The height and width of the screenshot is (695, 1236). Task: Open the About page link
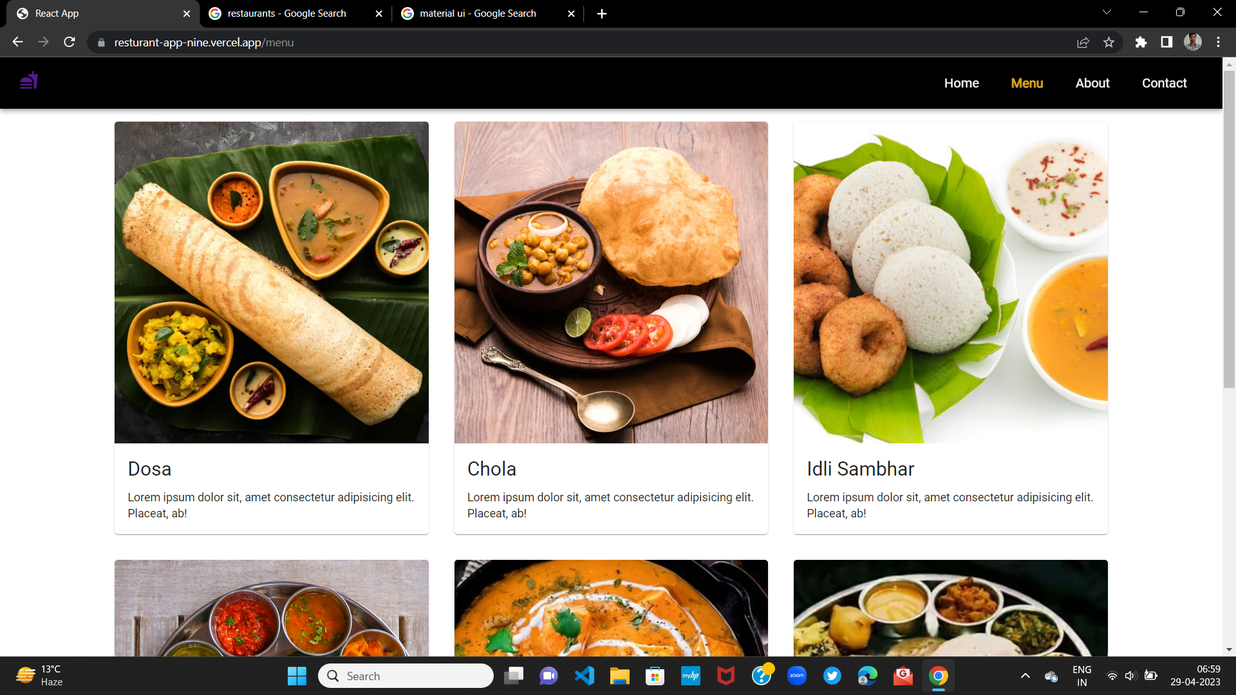point(1092,83)
